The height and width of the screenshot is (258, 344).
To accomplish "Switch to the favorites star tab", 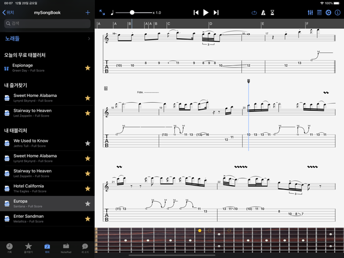I will pos(28,248).
